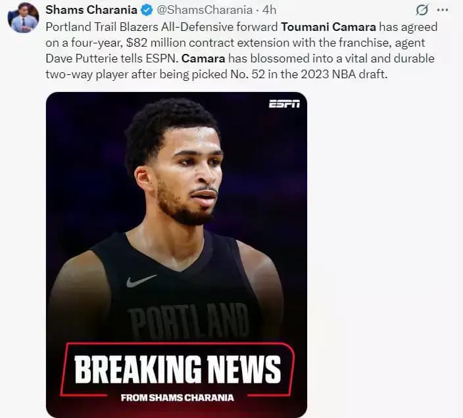This screenshot has width=463, height=418.
Task: Open Shams Charania's profile avatar
Action: pyautogui.click(x=23, y=17)
